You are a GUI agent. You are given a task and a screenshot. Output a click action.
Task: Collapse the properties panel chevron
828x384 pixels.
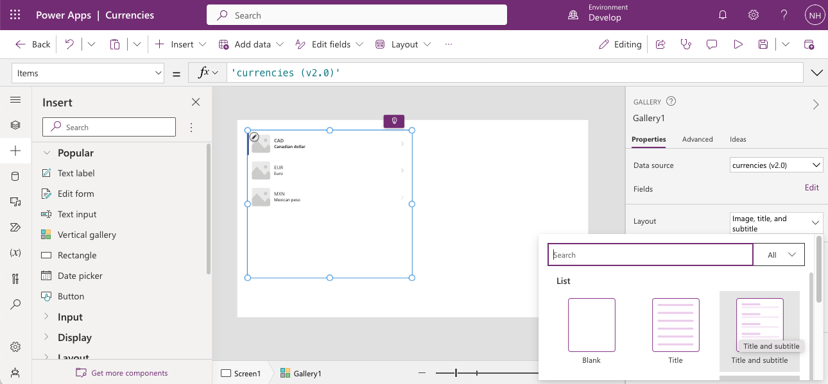point(816,104)
